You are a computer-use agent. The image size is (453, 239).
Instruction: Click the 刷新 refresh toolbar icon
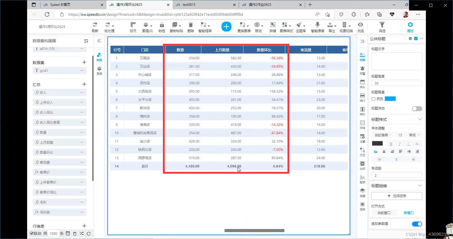[95, 27]
